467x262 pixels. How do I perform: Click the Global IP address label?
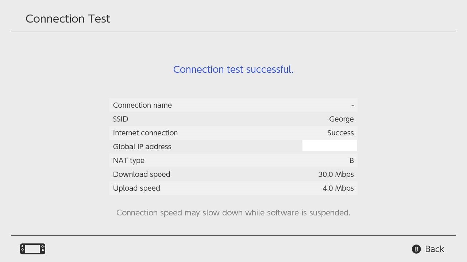tap(142, 147)
